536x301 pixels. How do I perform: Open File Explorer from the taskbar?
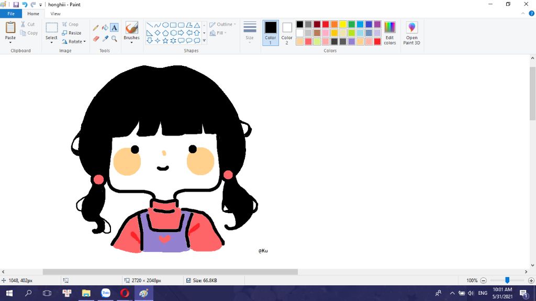[x=86, y=293]
